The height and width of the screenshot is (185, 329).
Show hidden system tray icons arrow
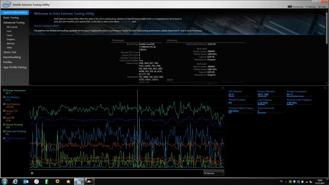(x=285, y=182)
